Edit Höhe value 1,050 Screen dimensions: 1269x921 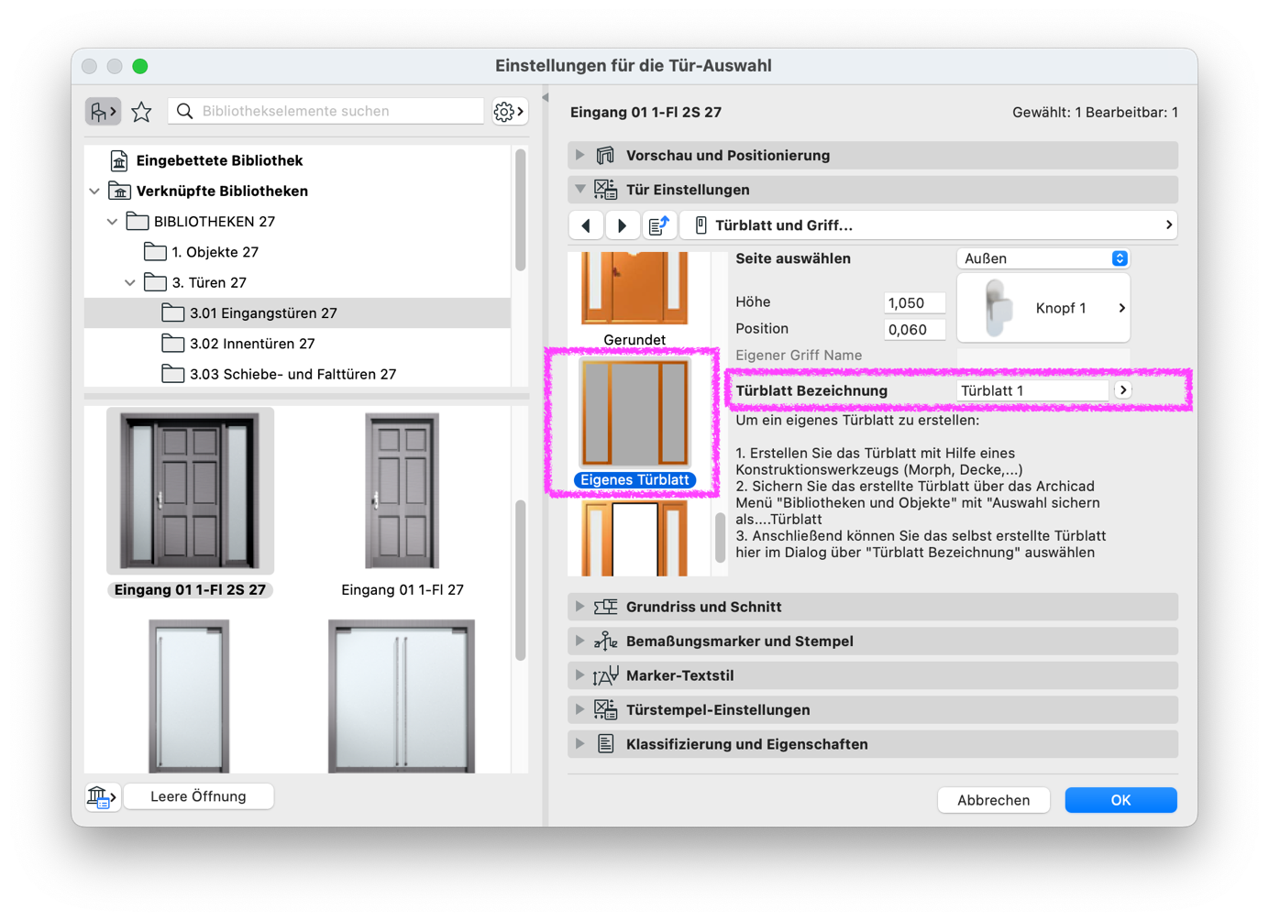tap(914, 303)
